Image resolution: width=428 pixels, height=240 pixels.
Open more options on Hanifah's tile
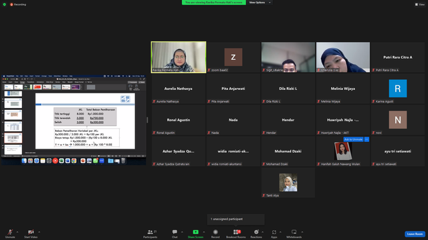coord(366,139)
